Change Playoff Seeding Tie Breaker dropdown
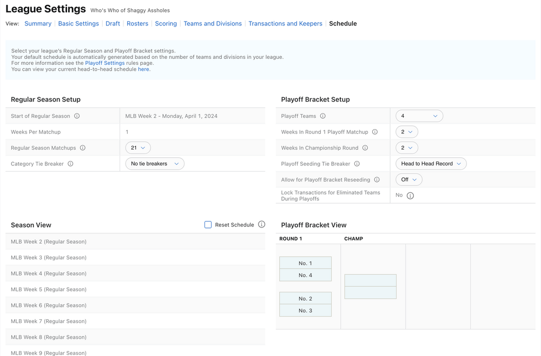 point(431,164)
